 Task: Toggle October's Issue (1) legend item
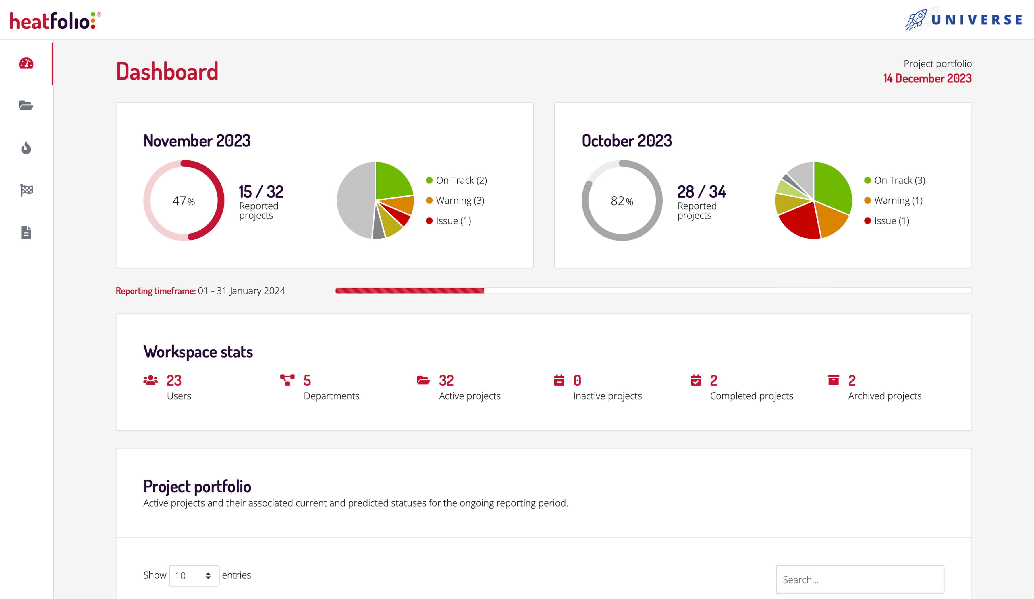click(887, 221)
